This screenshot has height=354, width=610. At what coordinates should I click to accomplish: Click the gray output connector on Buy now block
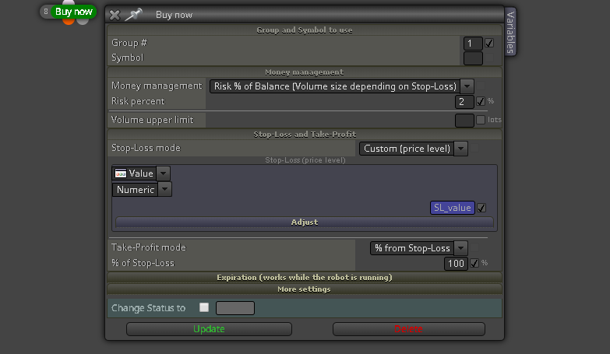pos(83,21)
